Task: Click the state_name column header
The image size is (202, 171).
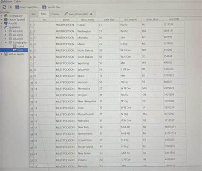Action: pyautogui.click(x=88, y=20)
